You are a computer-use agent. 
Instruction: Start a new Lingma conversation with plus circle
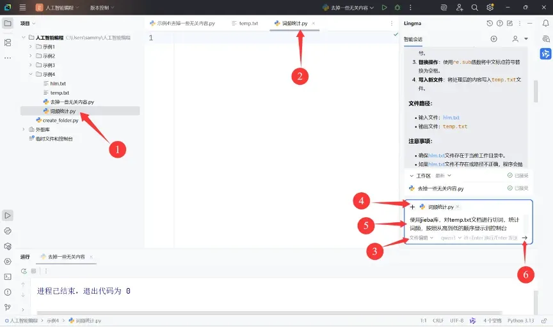pyautogui.click(x=493, y=39)
